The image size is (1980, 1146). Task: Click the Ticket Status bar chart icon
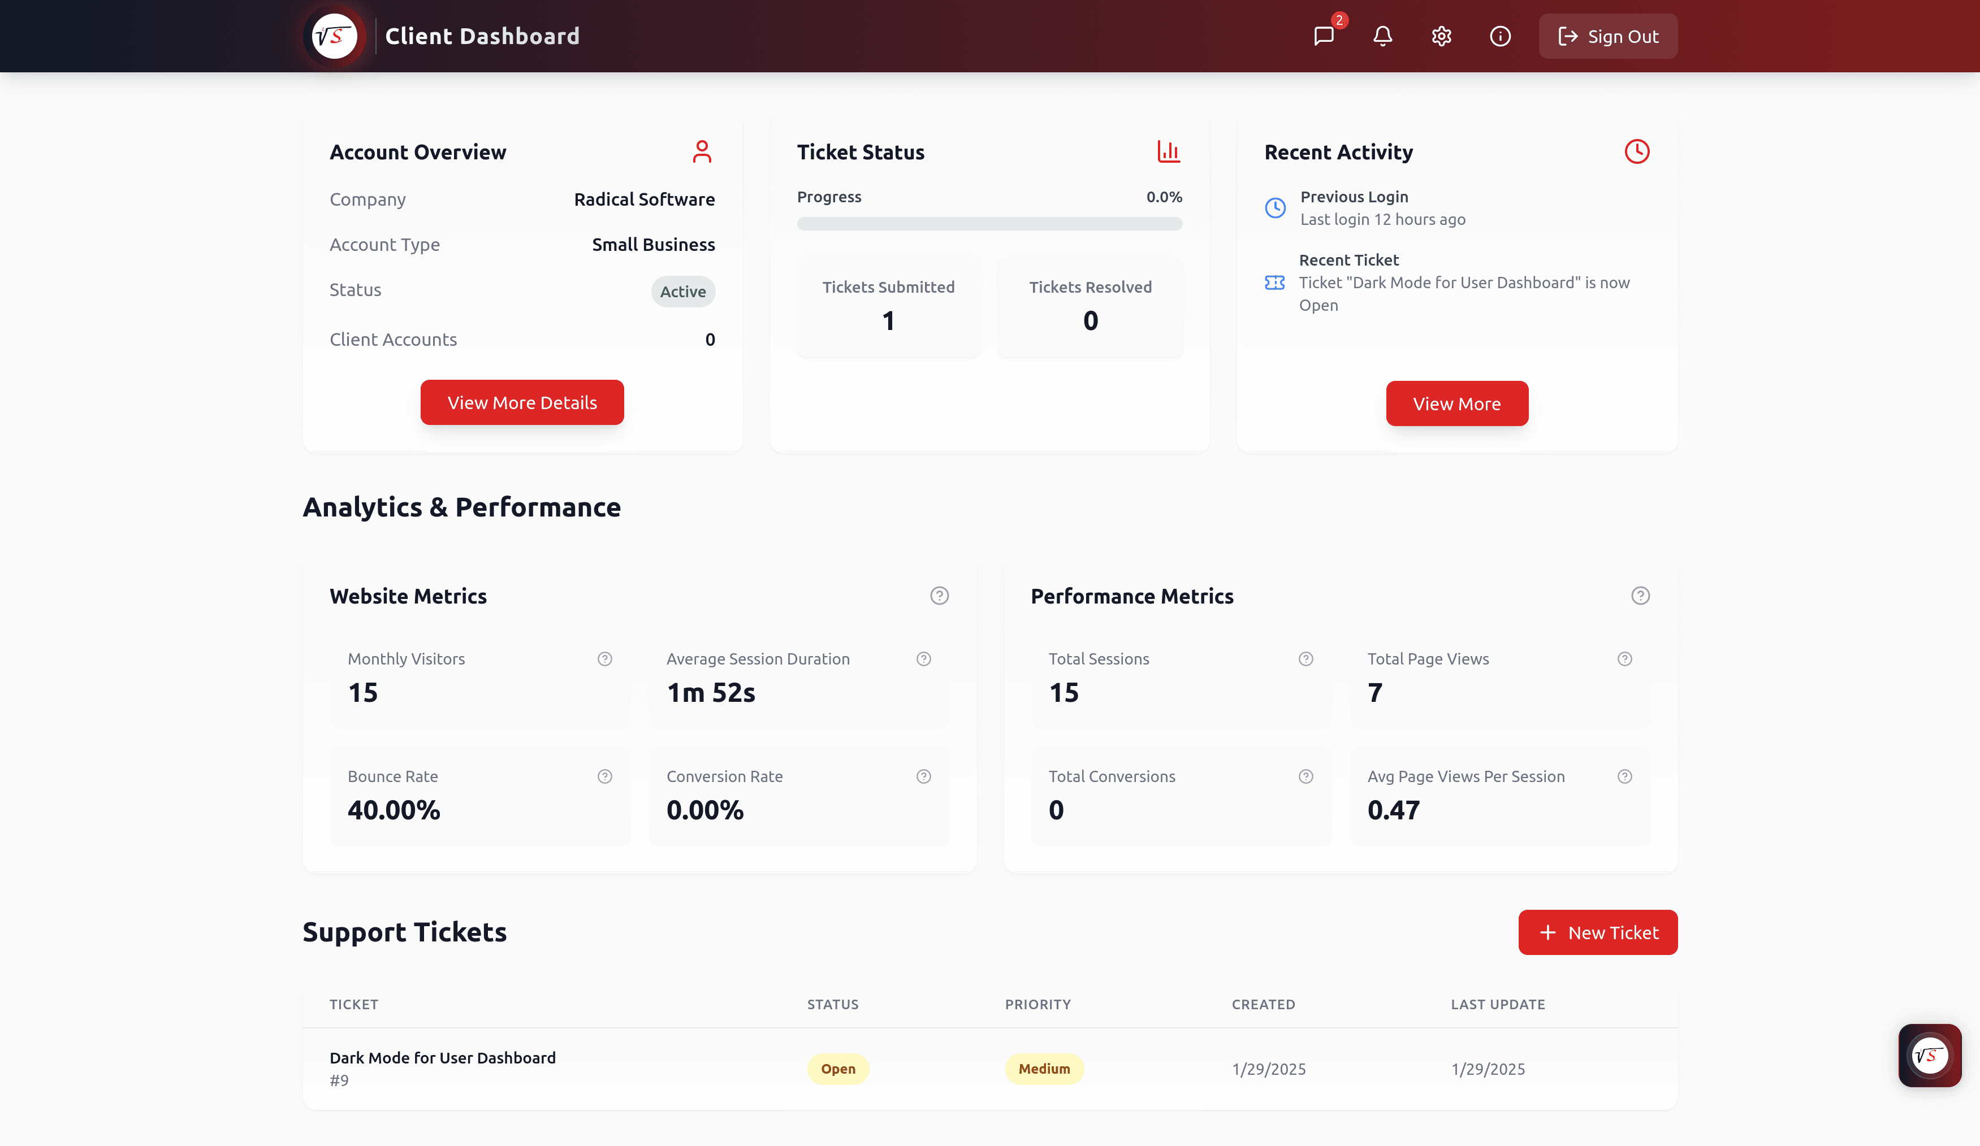(1168, 151)
